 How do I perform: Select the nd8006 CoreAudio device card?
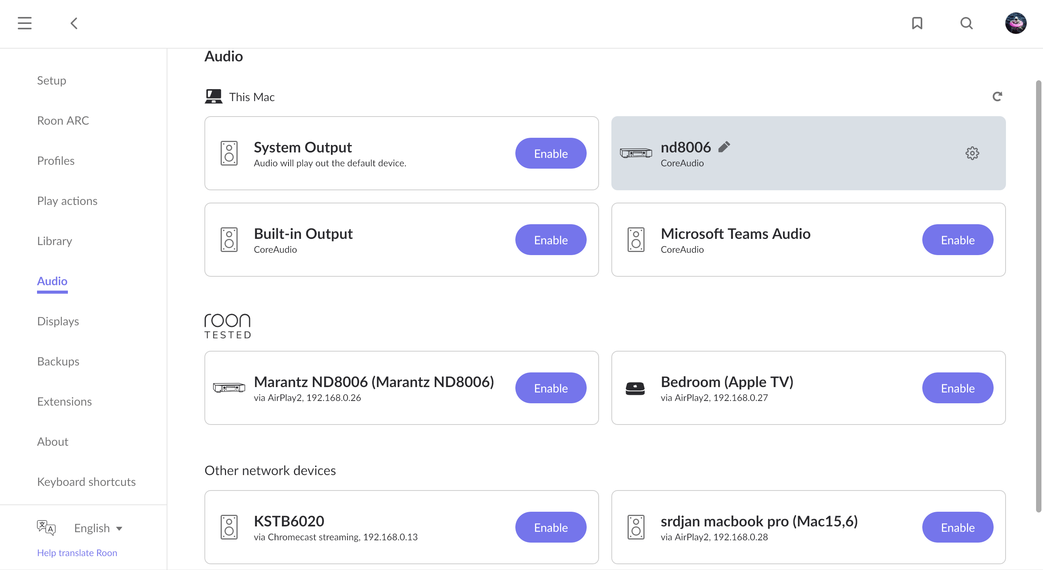point(808,153)
